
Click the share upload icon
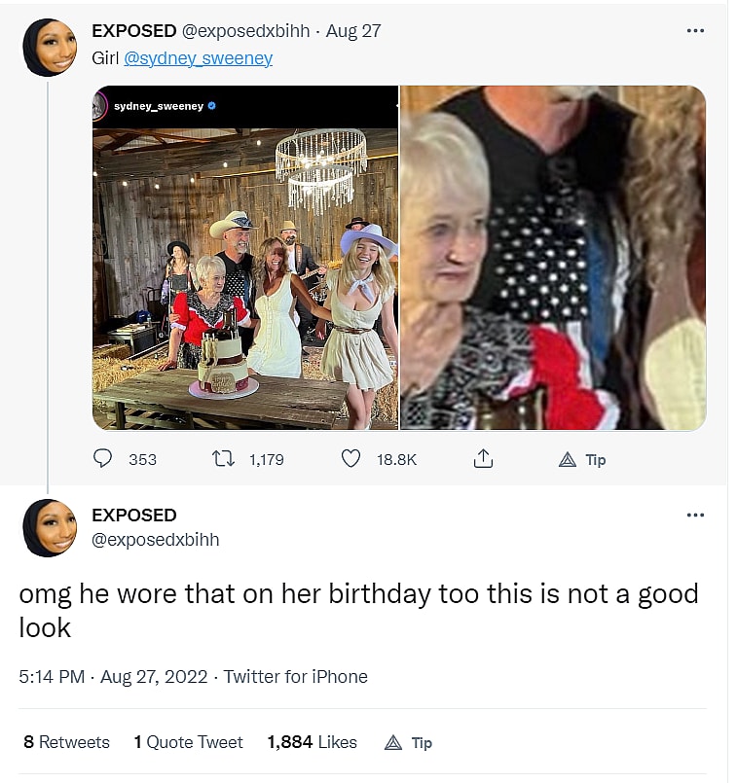[482, 459]
